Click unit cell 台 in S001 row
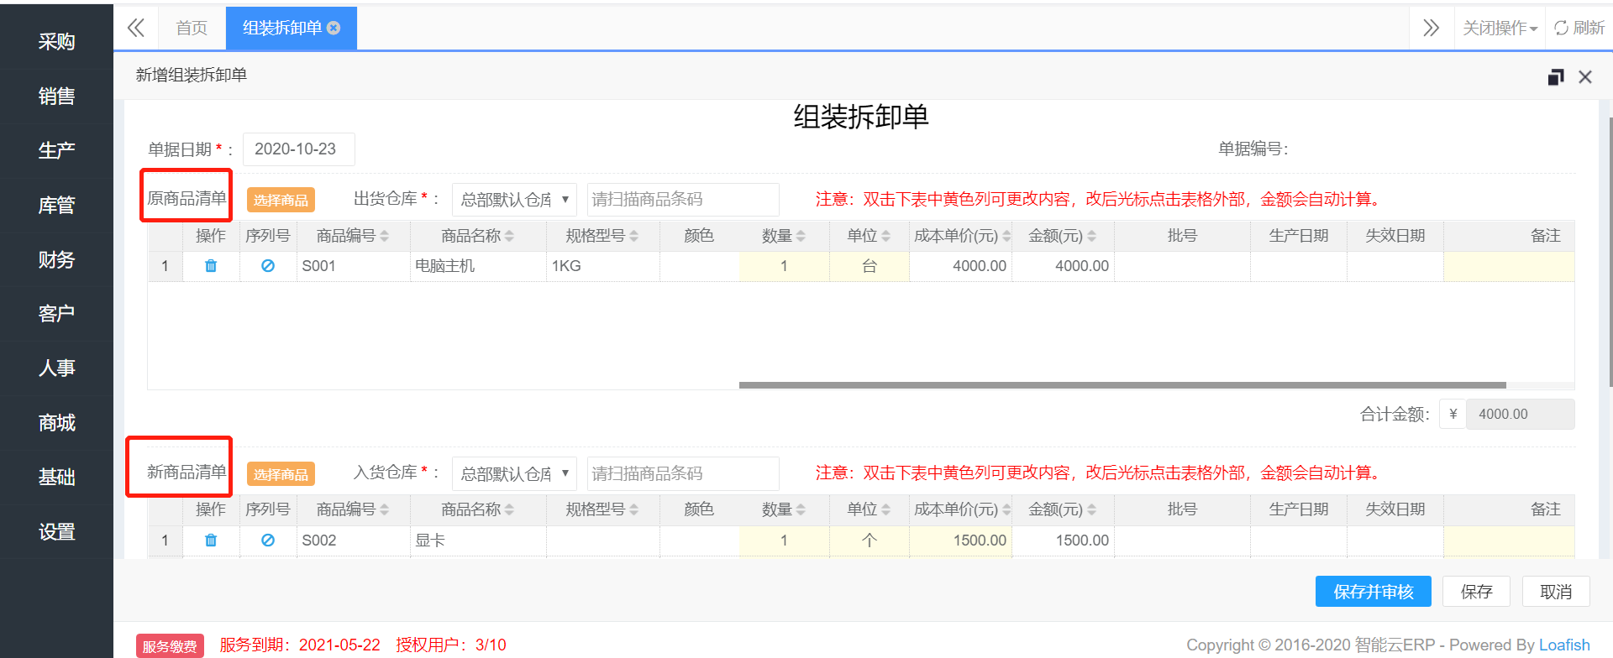Screen dimensions: 1613x658 click(x=870, y=266)
